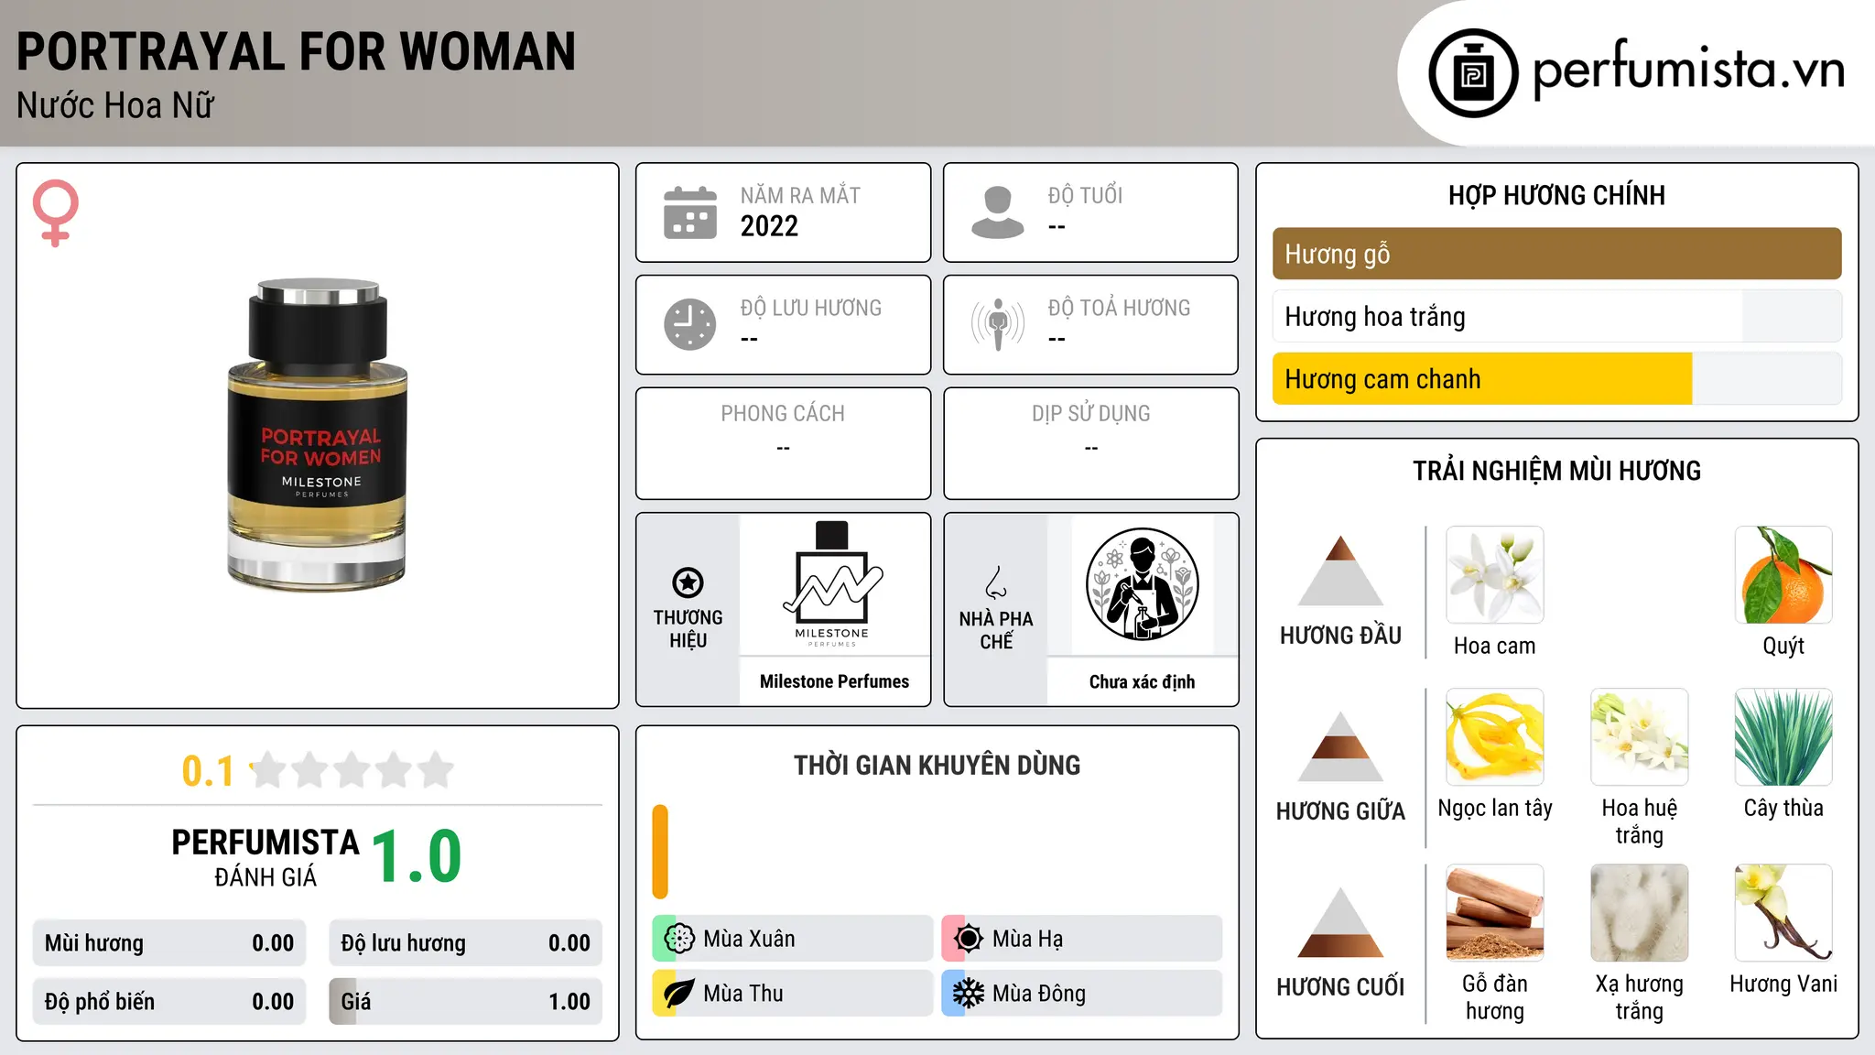Click the perfumista.vn perfume bottle logo icon
Viewport: 1875px width, 1055px height.
pyautogui.click(x=1473, y=73)
